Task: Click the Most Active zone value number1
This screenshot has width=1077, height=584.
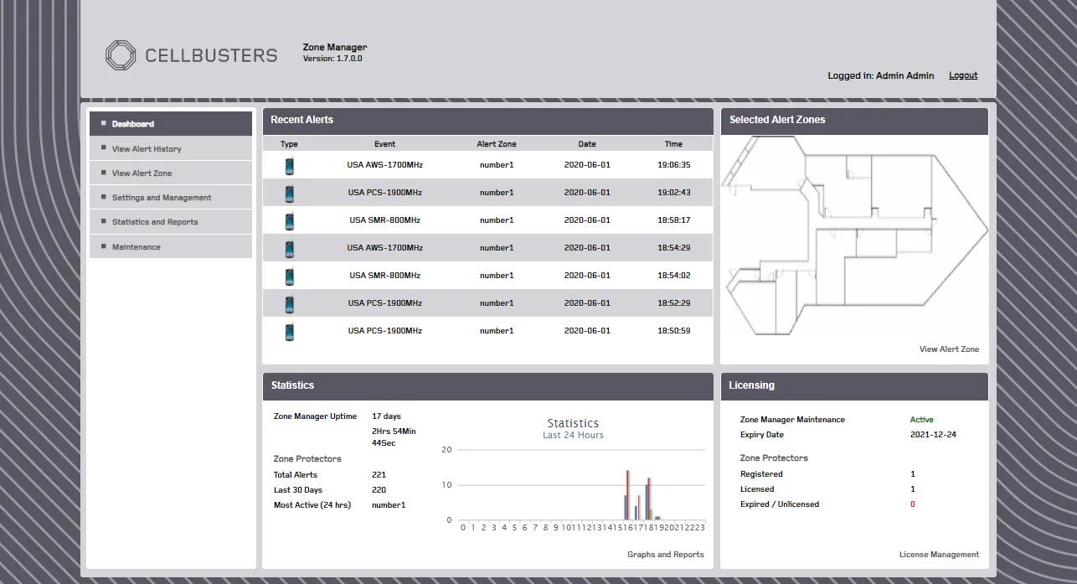Action: [389, 505]
